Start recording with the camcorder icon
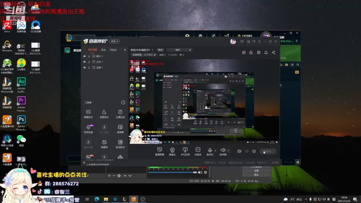 239,151
